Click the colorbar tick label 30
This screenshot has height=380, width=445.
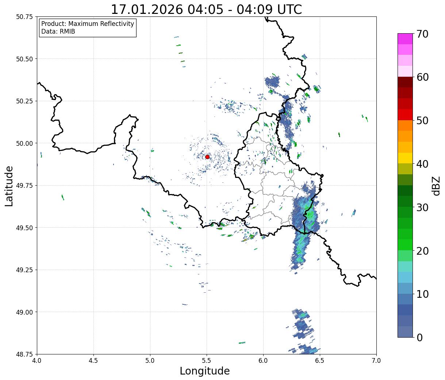click(x=422, y=207)
